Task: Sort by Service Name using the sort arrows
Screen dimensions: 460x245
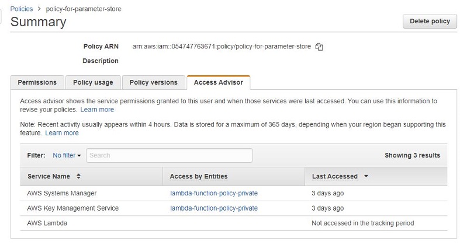Action: tap(78, 176)
